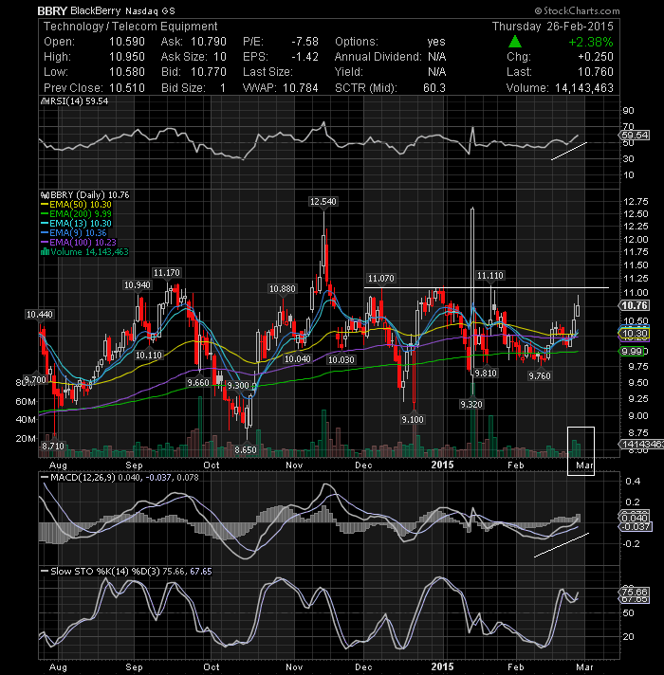Click the BBRY (Daily) 10.76 legend entry
Viewport: 664px width, 675px height.
pyautogui.click(x=89, y=195)
